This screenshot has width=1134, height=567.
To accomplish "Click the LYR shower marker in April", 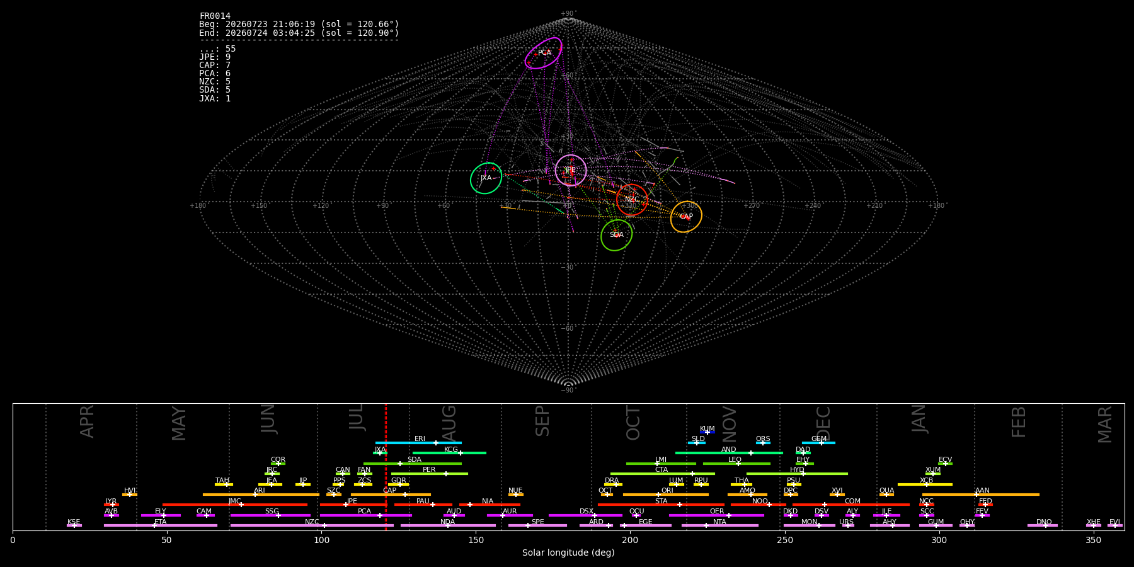I will pyautogui.click(x=112, y=505).
